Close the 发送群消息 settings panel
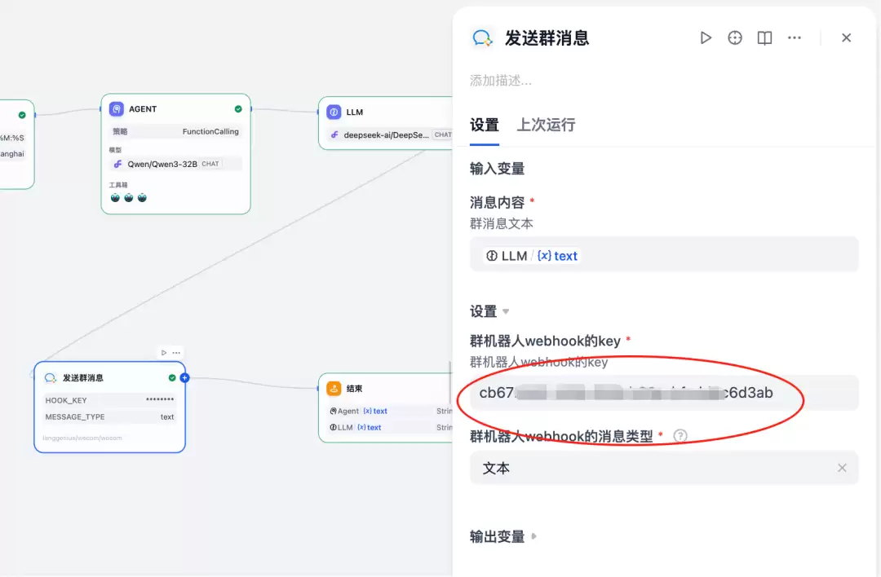Screen dimensions: 881x577 click(846, 37)
